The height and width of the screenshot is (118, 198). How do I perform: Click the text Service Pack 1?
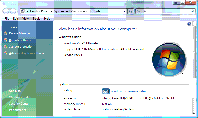[x=73, y=55]
